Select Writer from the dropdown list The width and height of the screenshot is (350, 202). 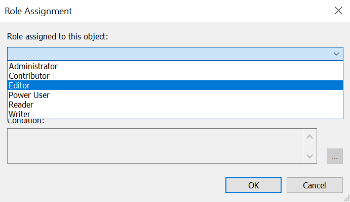[x=20, y=114]
